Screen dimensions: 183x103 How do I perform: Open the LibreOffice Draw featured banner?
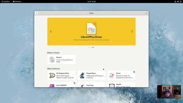pos(91,31)
